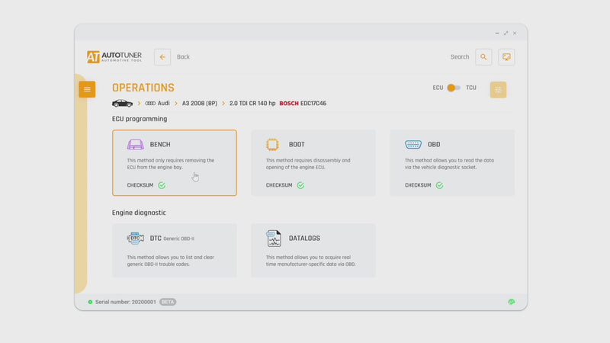Select 2.0 TDI CR 140 hp breadcrumb
This screenshot has height=343, width=610.
click(x=252, y=103)
